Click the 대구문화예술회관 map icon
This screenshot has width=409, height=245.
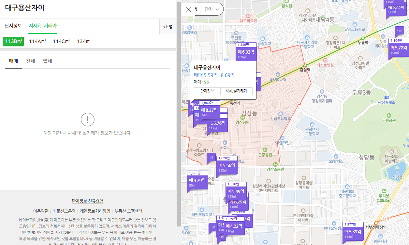point(391,151)
